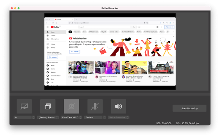This screenshot has height=137, width=220.
Task: Select the Explore item in YouTube sidebar
Action: click(55, 35)
